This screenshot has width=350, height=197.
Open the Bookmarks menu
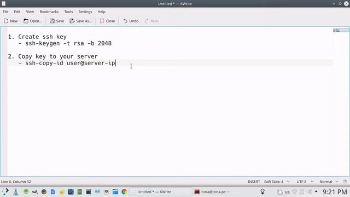(49, 11)
